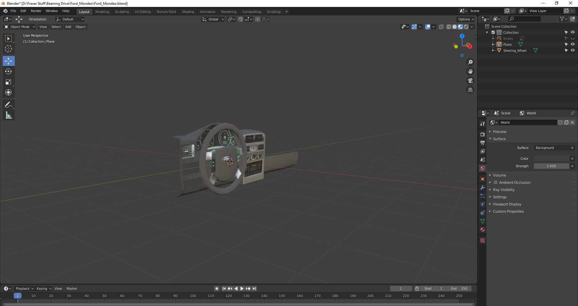
Task: Toggle camera view icon in viewport
Action: [470, 81]
